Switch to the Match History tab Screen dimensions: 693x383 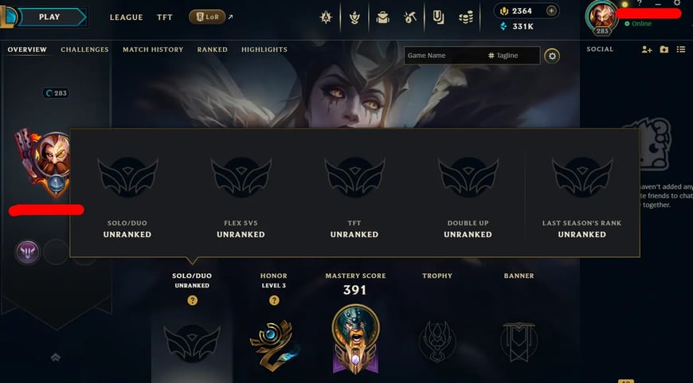[x=153, y=49]
